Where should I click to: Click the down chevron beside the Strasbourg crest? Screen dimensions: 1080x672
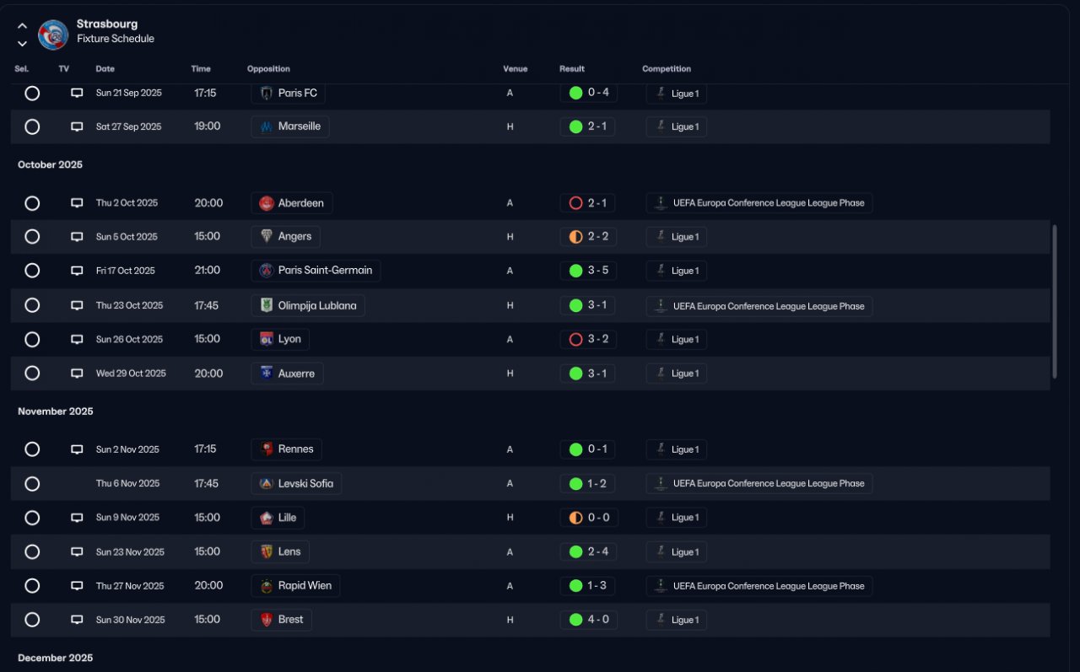[x=22, y=44]
